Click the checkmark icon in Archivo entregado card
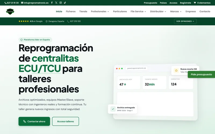Screen dimensions: 215x134 113,109
